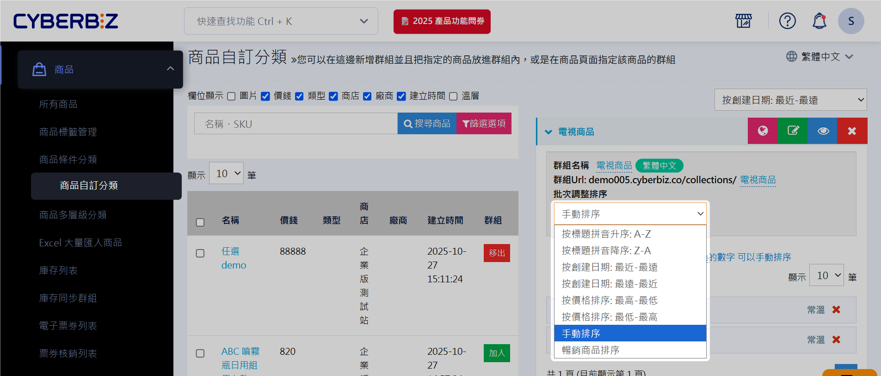881x376 pixels.
Task: Open the help question mark icon
Action: [787, 21]
